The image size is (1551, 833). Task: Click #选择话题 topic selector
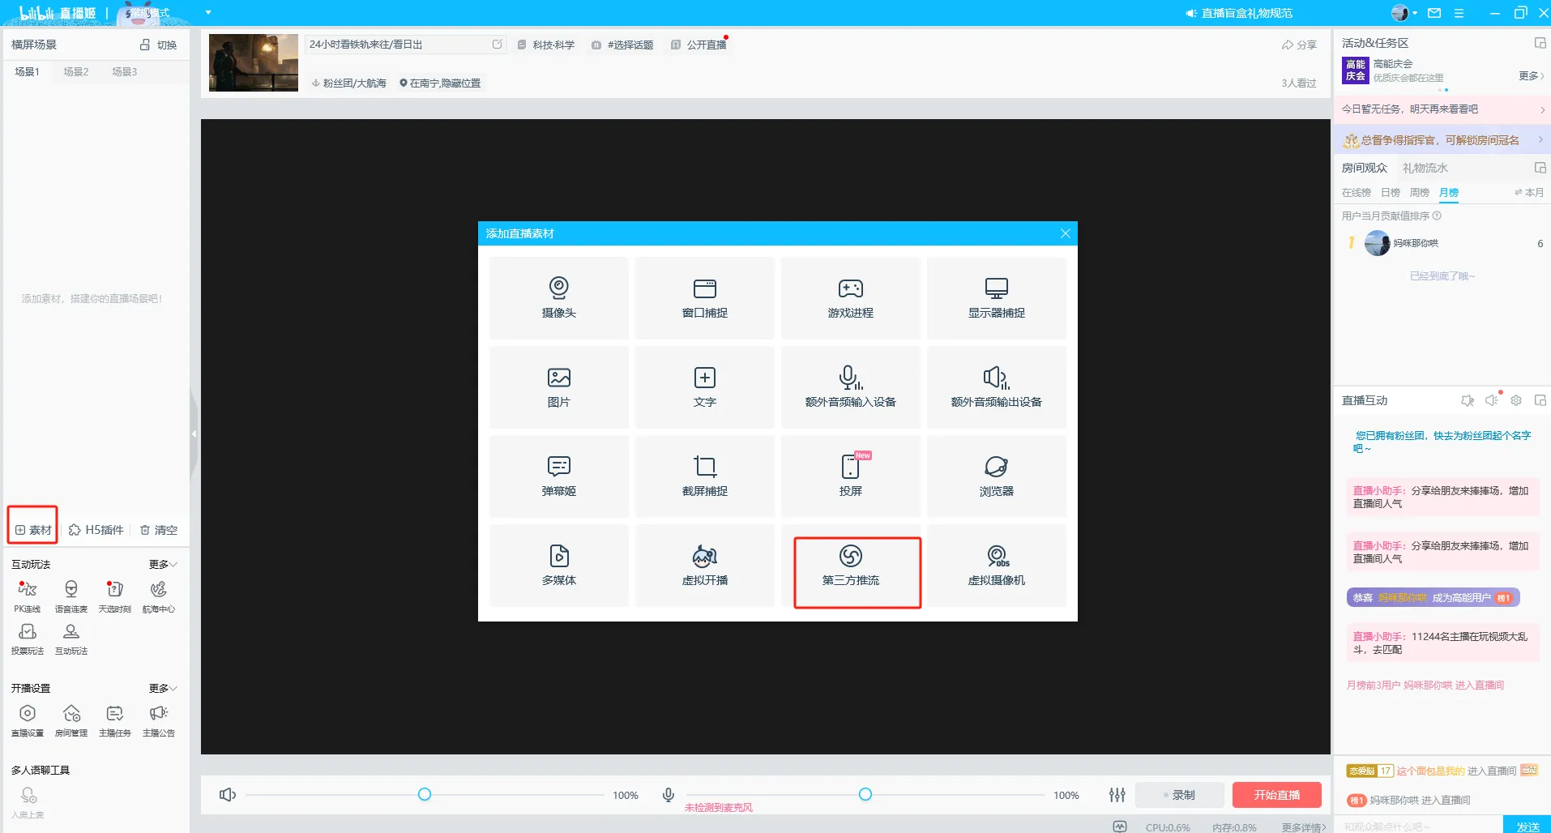(622, 45)
